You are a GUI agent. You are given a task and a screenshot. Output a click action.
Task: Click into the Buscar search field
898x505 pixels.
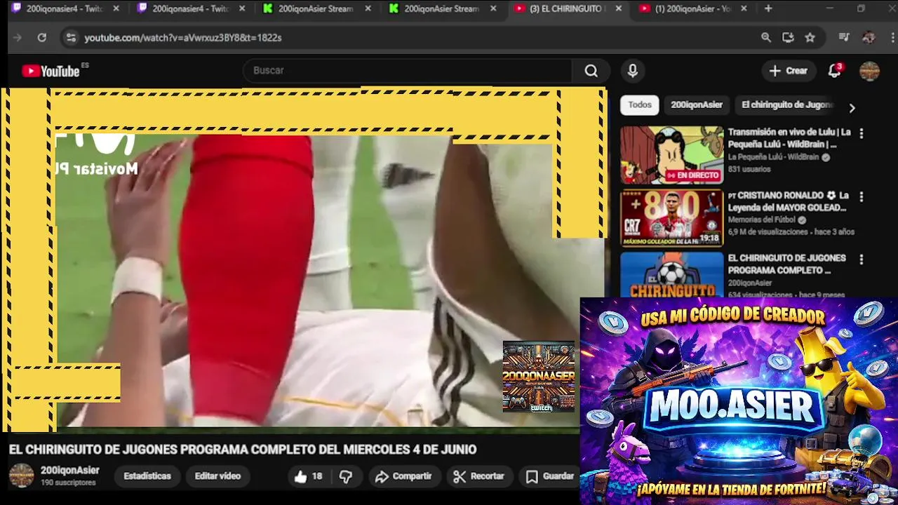[407, 71]
